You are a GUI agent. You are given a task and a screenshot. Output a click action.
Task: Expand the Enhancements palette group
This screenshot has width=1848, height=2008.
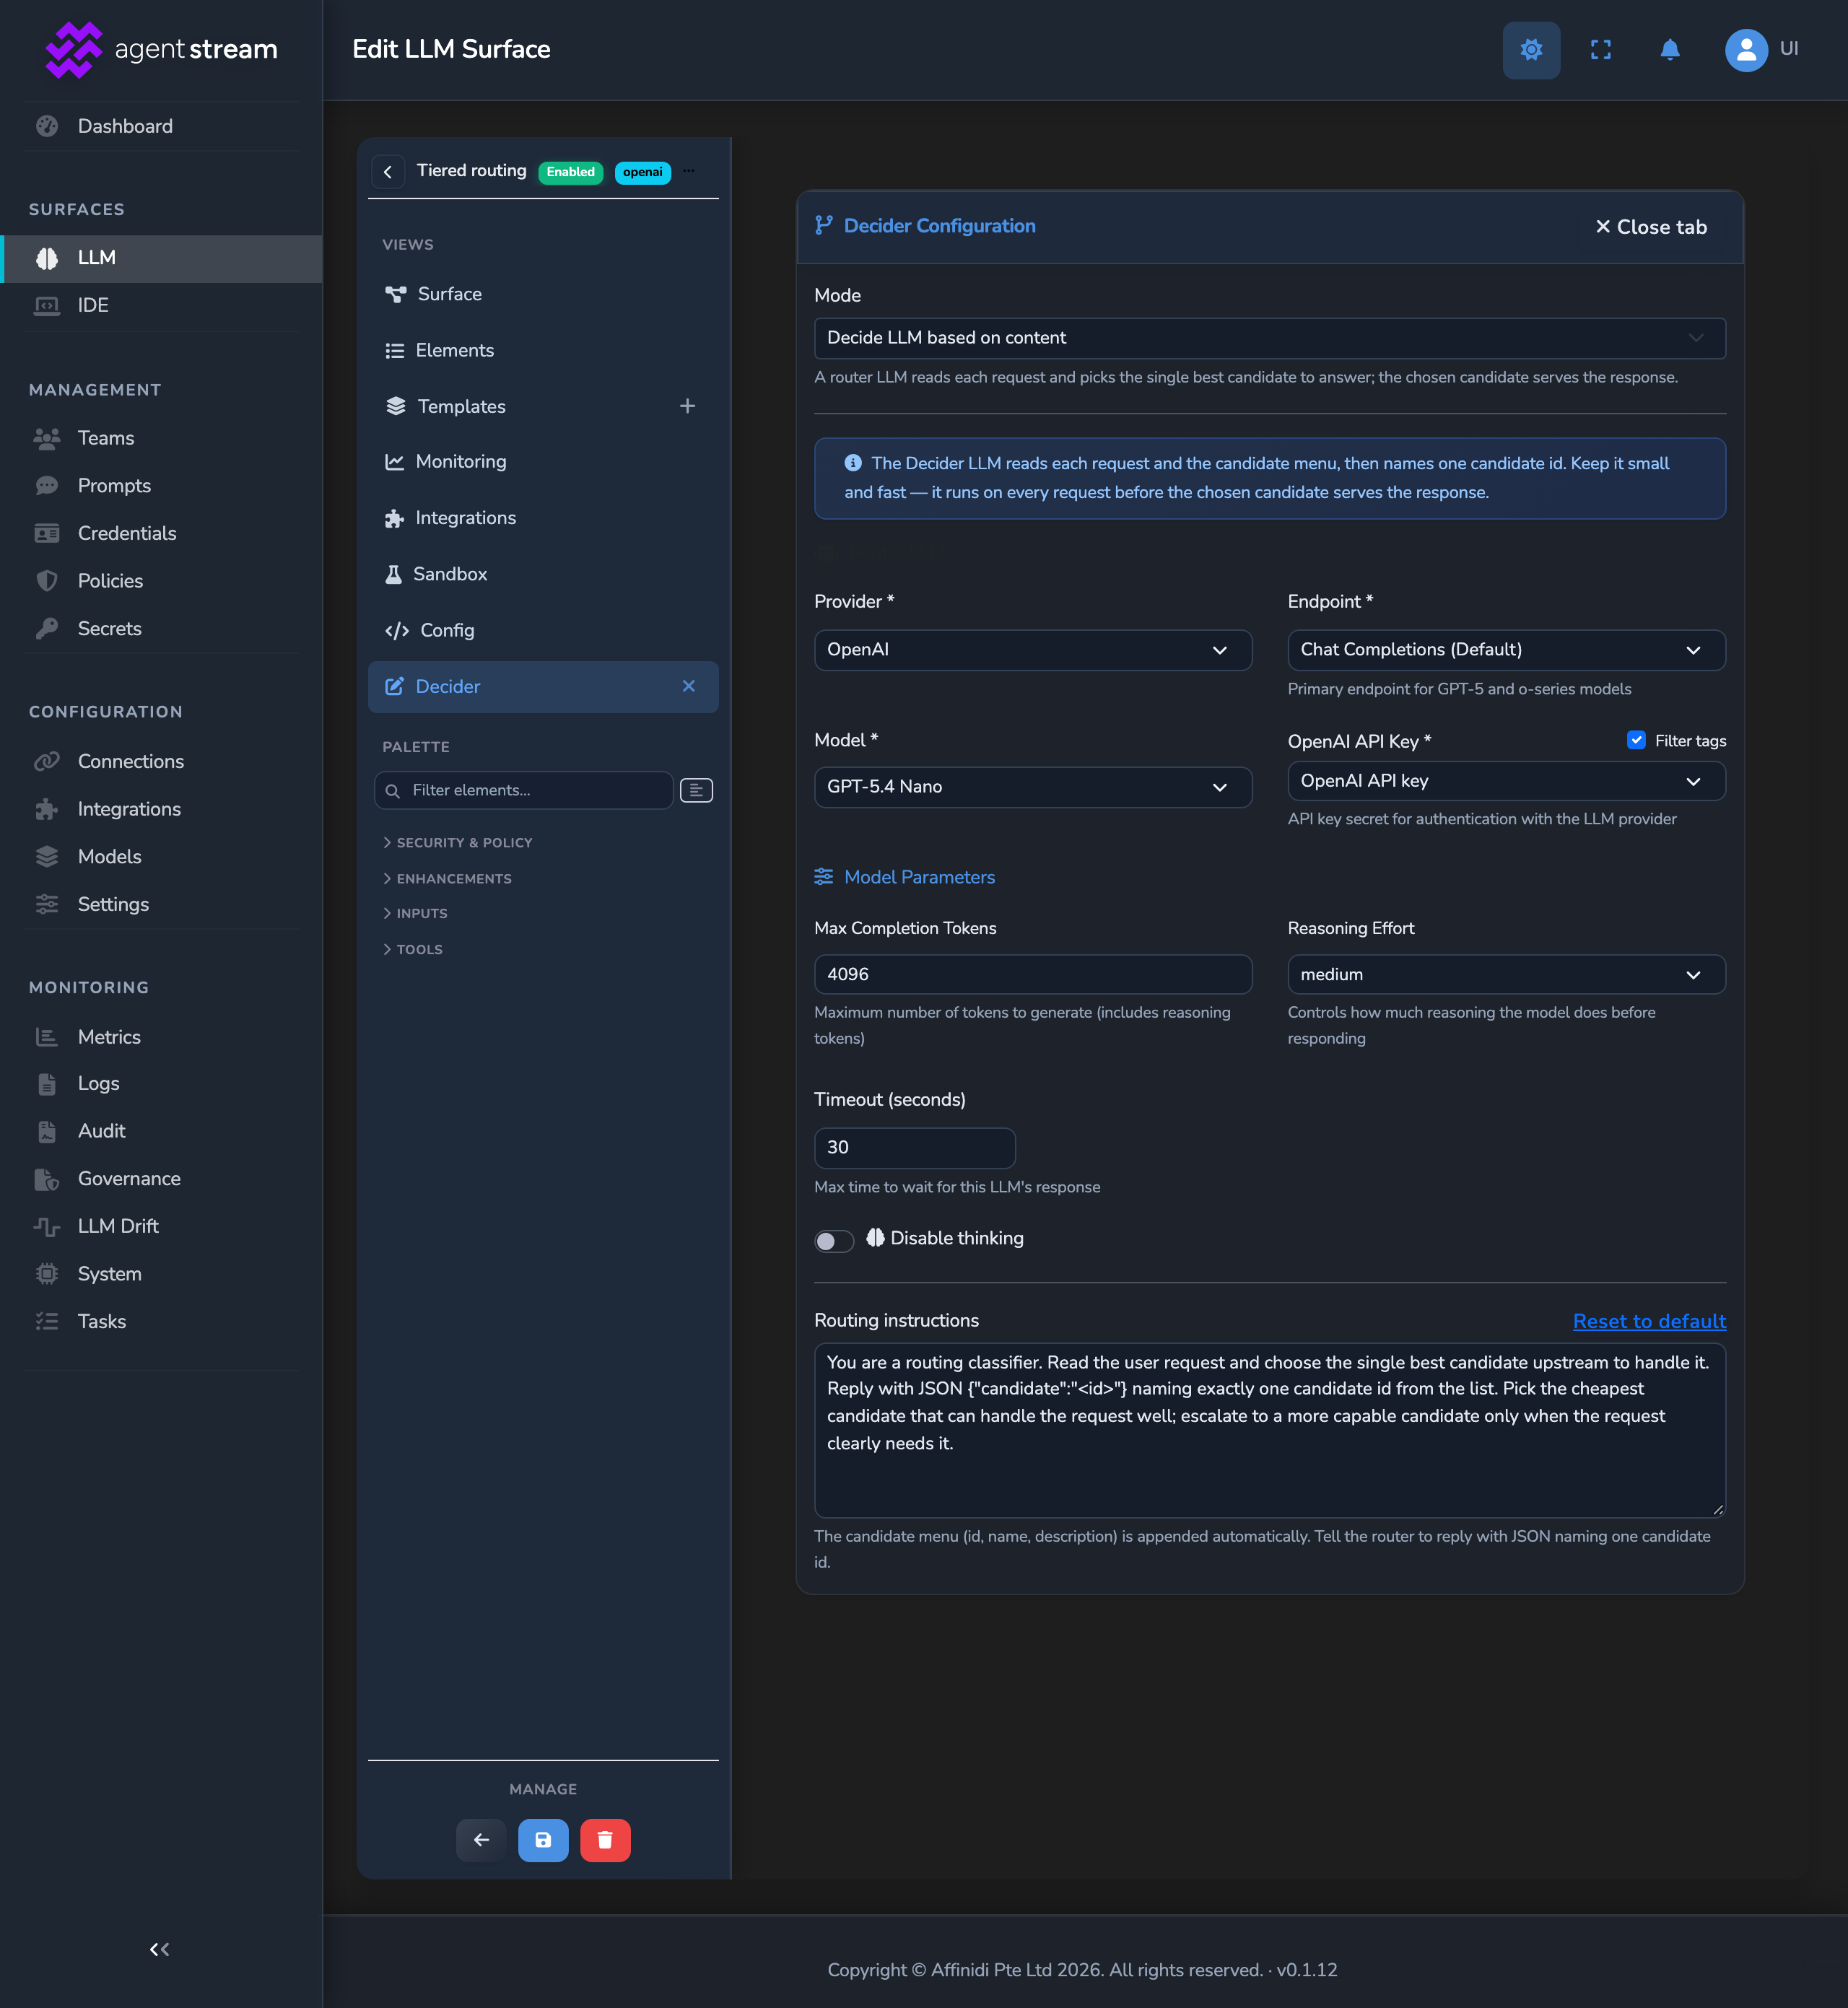point(447,879)
